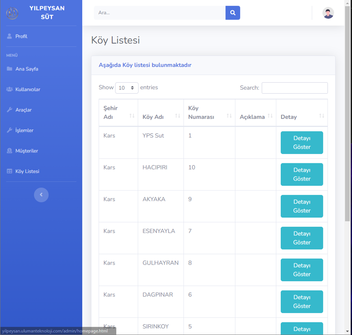This screenshot has width=352, height=335.
Task: Collapse the sidebar with the chevron button
Action: point(41,195)
